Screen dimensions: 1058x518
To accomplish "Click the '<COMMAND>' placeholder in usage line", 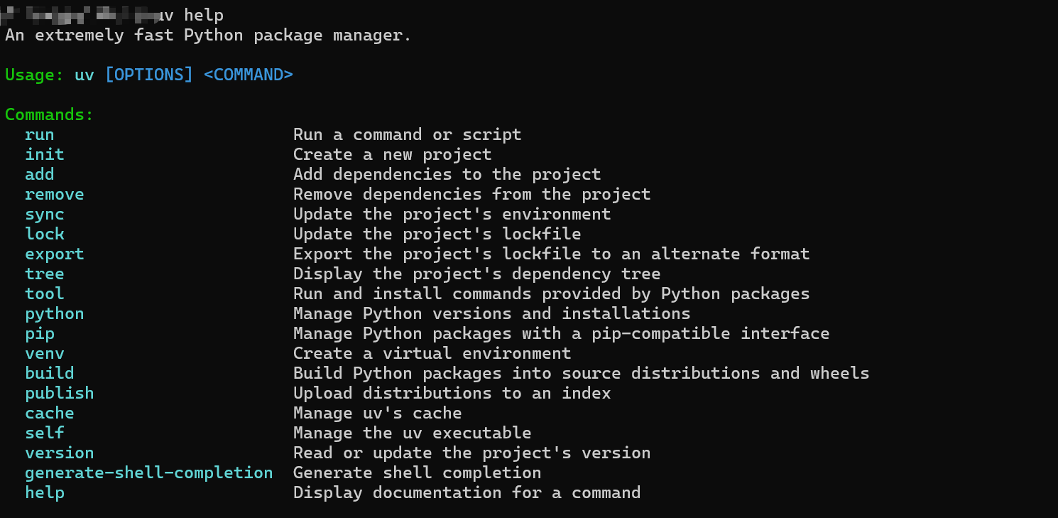I will click(x=249, y=75).
